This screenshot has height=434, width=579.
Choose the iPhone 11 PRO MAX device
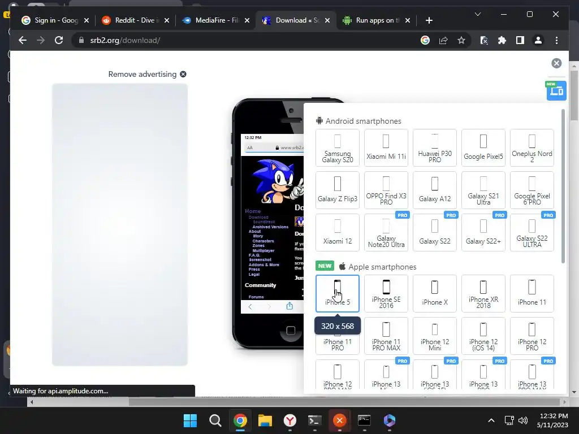[x=386, y=336]
